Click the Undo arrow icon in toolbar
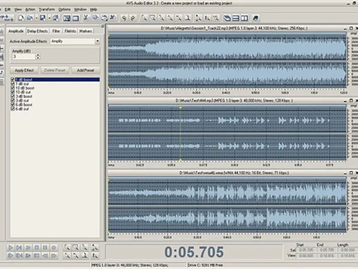 [x=124, y=18]
